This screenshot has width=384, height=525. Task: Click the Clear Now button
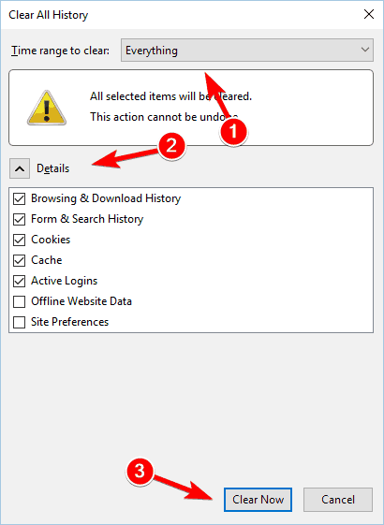[x=258, y=500]
